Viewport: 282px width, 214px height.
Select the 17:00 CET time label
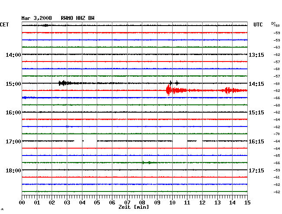(x=13, y=142)
